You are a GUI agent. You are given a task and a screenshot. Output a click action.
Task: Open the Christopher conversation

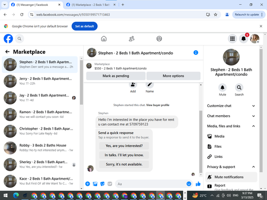coord(40,131)
